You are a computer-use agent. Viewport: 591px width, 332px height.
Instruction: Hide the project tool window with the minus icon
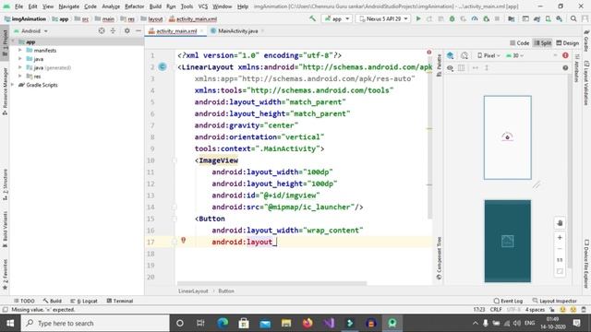139,30
